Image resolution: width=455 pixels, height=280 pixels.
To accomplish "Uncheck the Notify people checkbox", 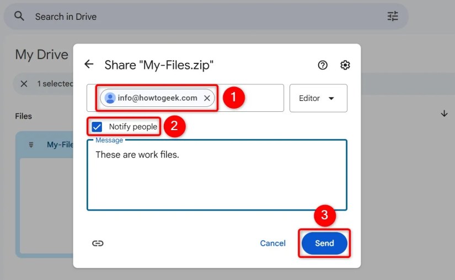I will click(97, 127).
